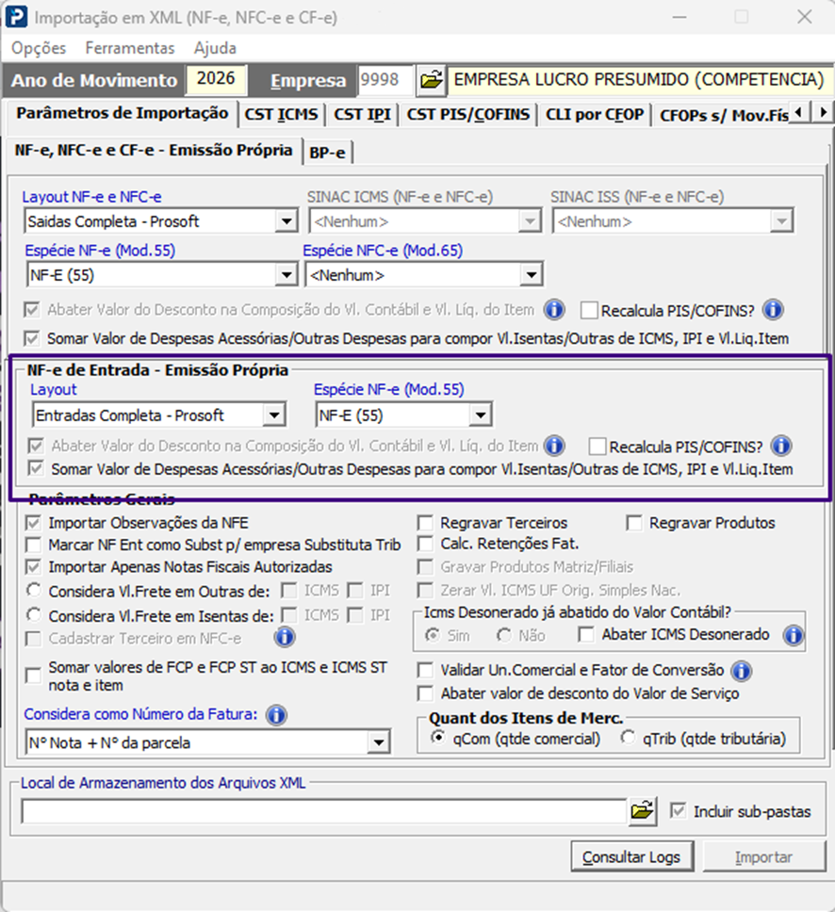
Task: Check Calc. Retenções Fat. option
Action: tap(425, 544)
